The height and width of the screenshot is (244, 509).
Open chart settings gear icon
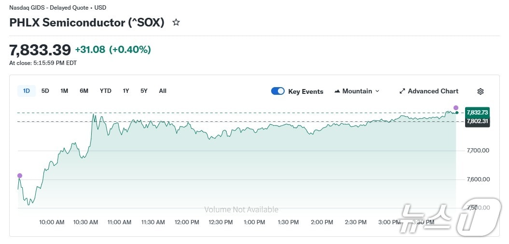pyautogui.click(x=480, y=91)
